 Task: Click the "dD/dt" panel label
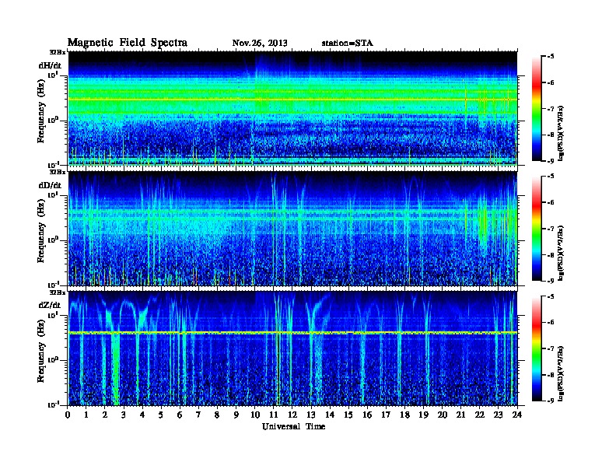pos(50,185)
